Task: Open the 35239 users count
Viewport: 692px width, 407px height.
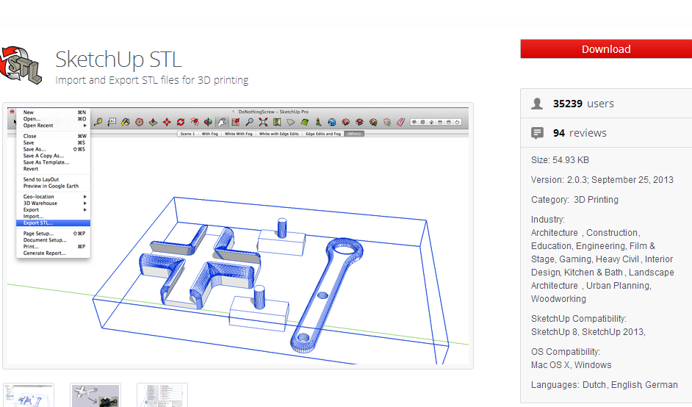Action: click(x=583, y=104)
